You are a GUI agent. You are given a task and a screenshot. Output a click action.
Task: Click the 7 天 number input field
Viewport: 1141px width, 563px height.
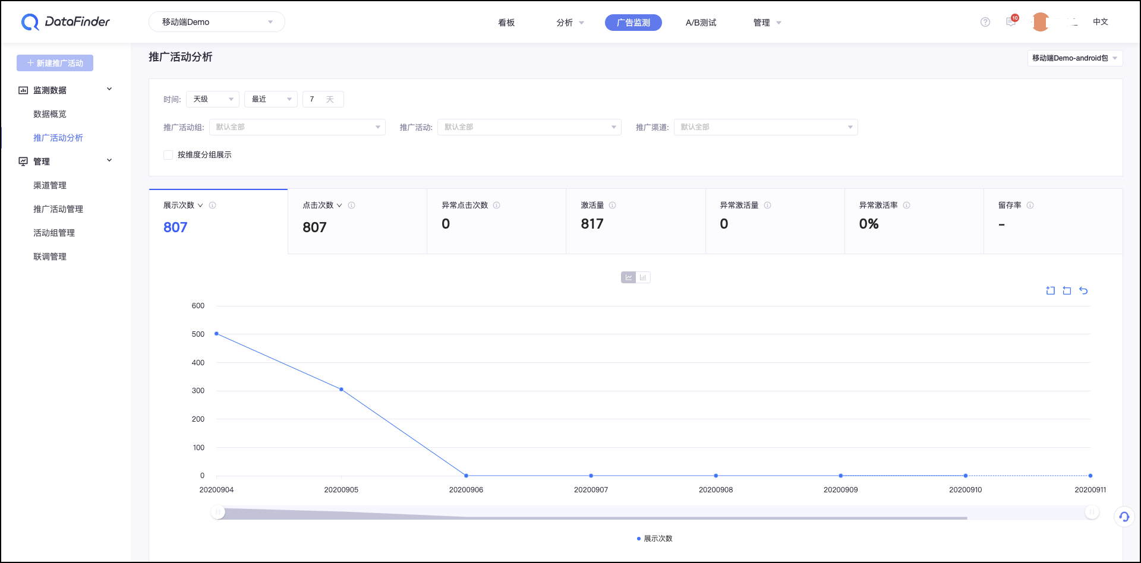tap(323, 99)
